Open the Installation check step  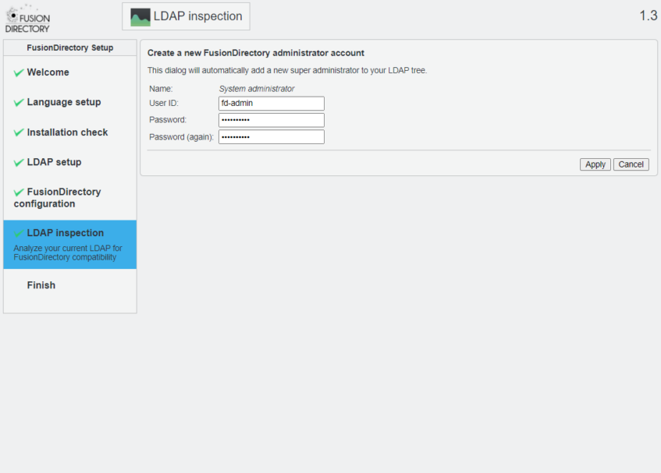point(67,132)
